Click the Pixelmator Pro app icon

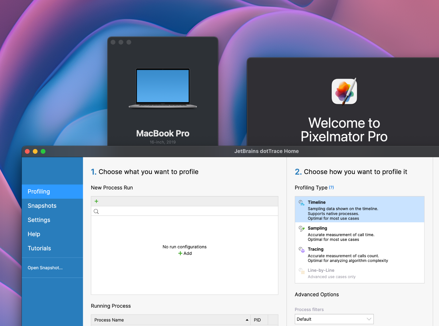(344, 91)
